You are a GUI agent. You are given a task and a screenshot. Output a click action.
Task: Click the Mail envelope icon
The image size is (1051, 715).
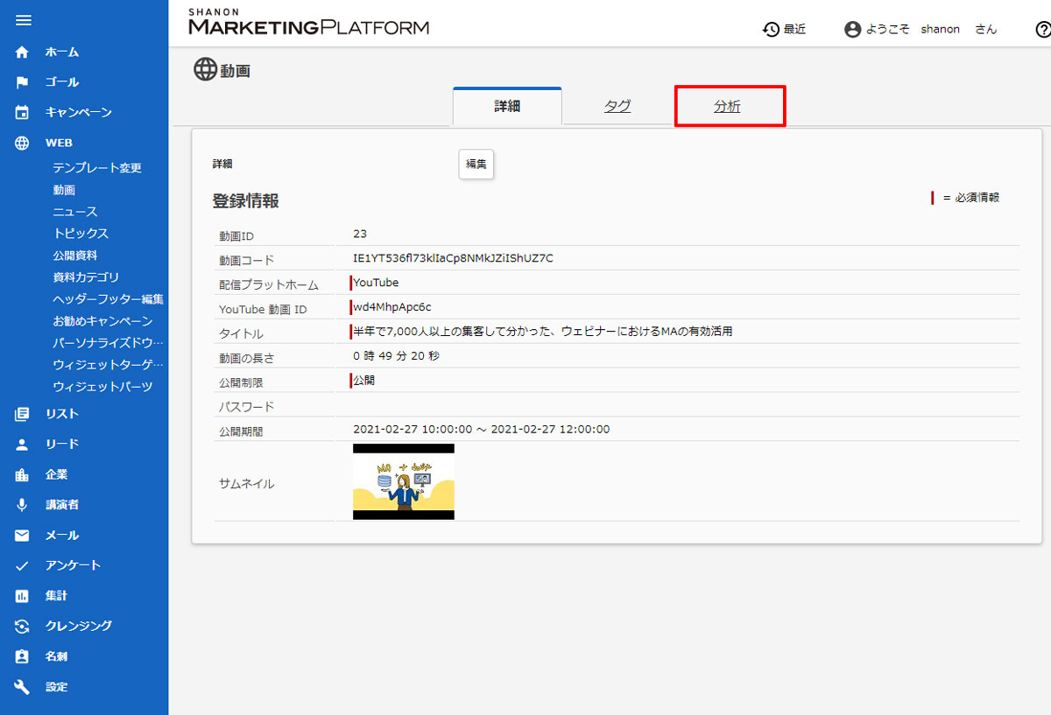23,536
